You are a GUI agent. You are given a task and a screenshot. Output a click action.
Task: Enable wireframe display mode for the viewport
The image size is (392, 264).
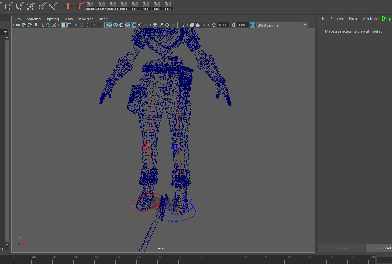[109, 25]
